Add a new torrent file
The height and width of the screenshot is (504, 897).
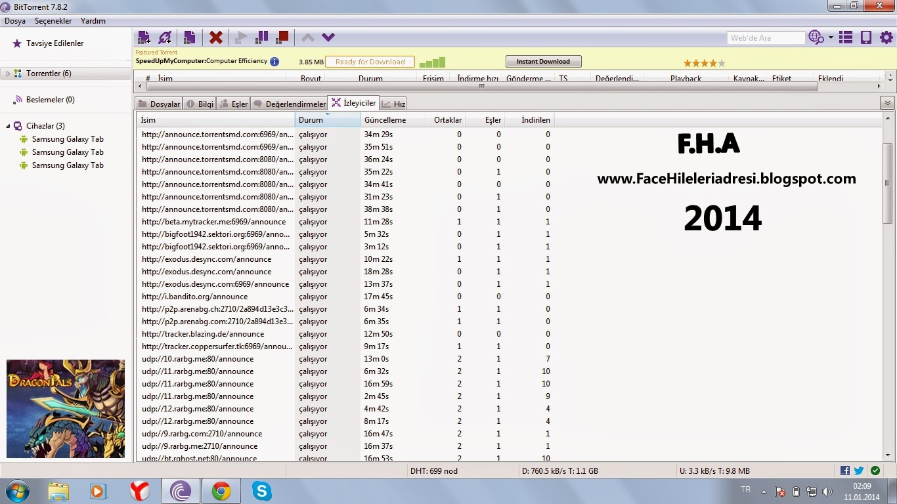(x=143, y=37)
